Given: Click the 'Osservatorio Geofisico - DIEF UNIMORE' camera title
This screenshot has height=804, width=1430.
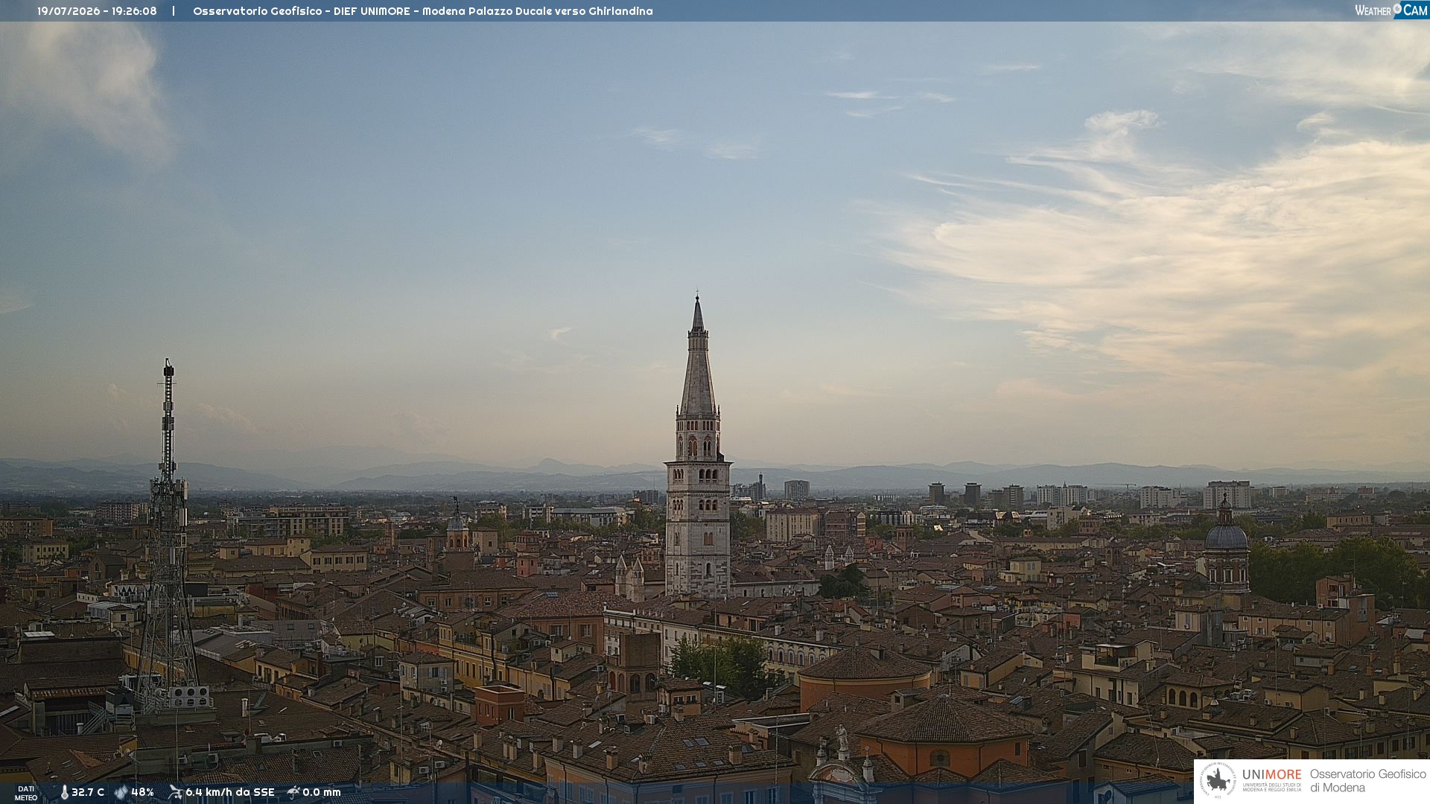Looking at the screenshot, I should point(302,11).
